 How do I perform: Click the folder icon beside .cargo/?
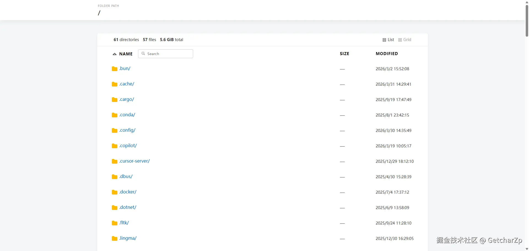click(115, 99)
